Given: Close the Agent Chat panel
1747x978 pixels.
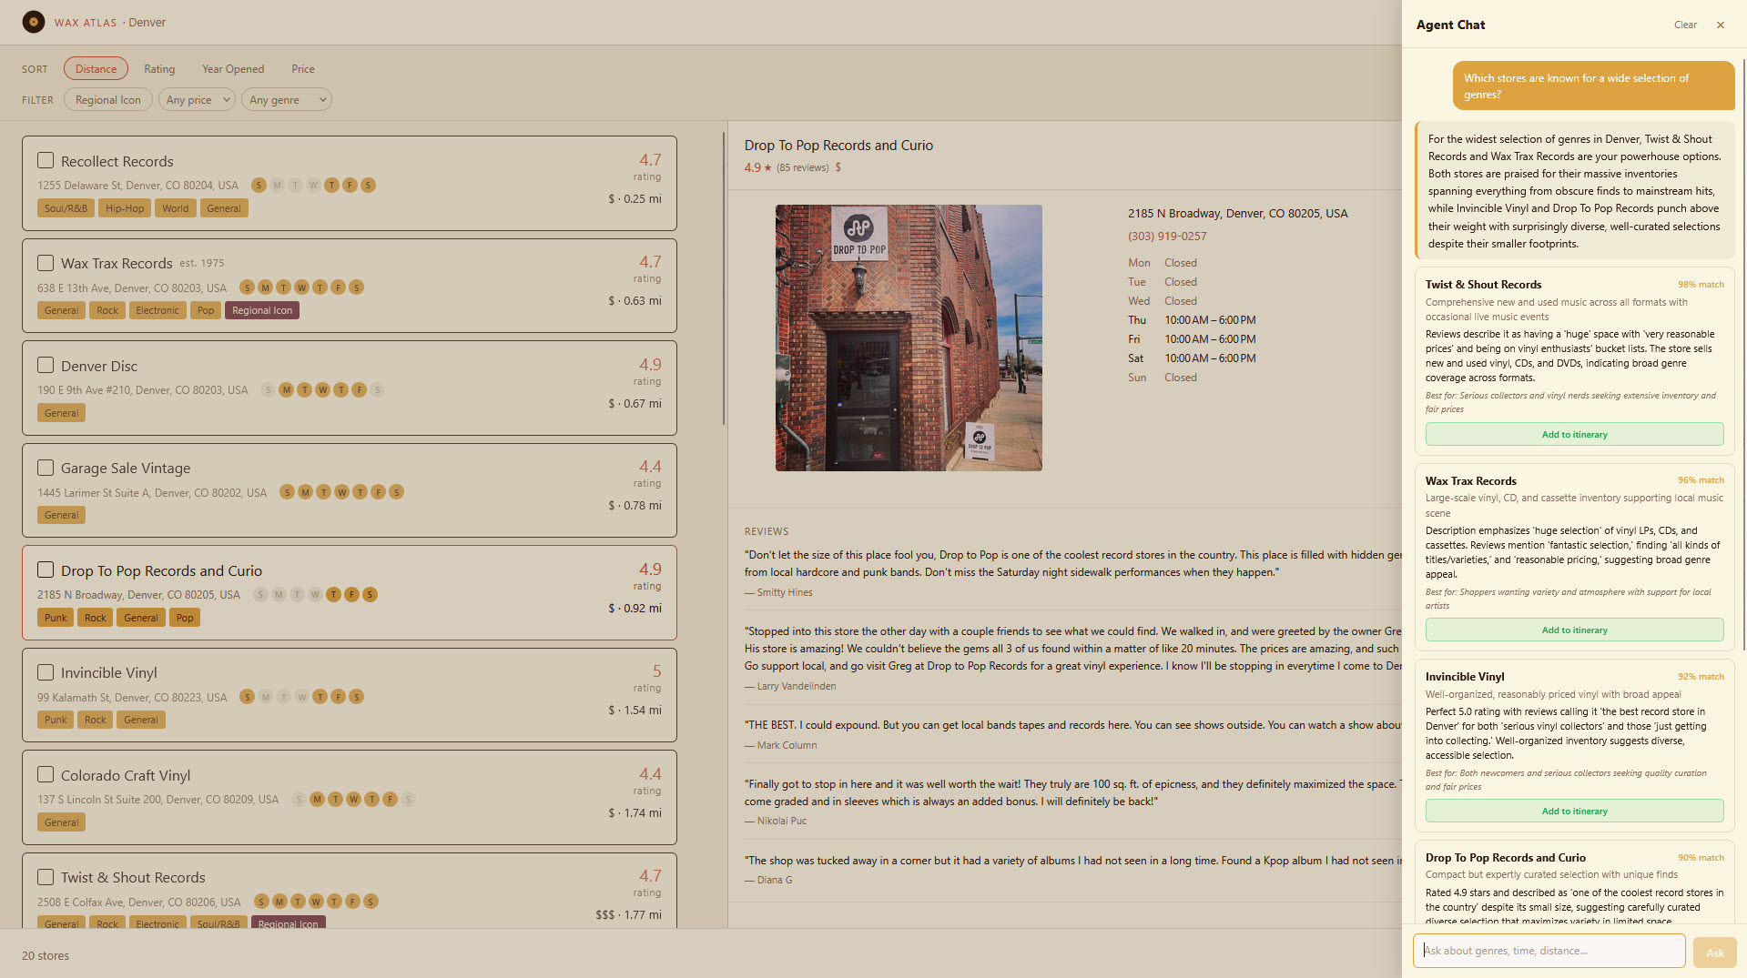Looking at the screenshot, I should pyautogui.click(x=1721, y=25).
